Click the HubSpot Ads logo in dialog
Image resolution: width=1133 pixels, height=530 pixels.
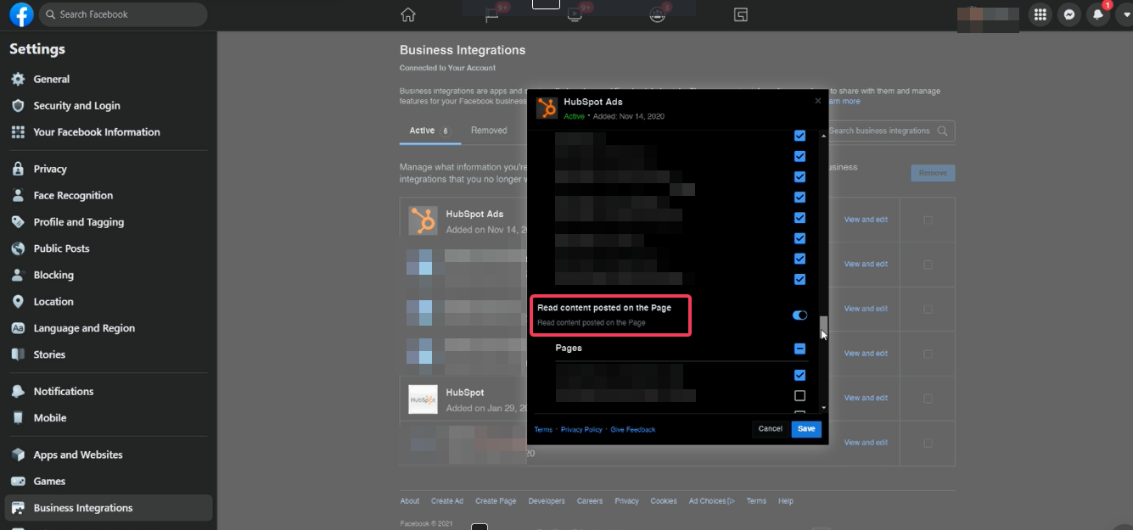tap(547, 108)
